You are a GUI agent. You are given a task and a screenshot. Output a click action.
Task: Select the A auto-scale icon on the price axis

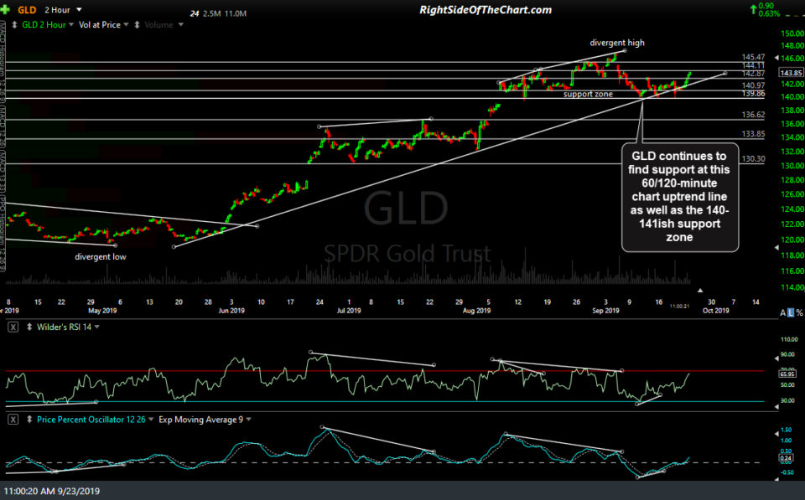782,312
